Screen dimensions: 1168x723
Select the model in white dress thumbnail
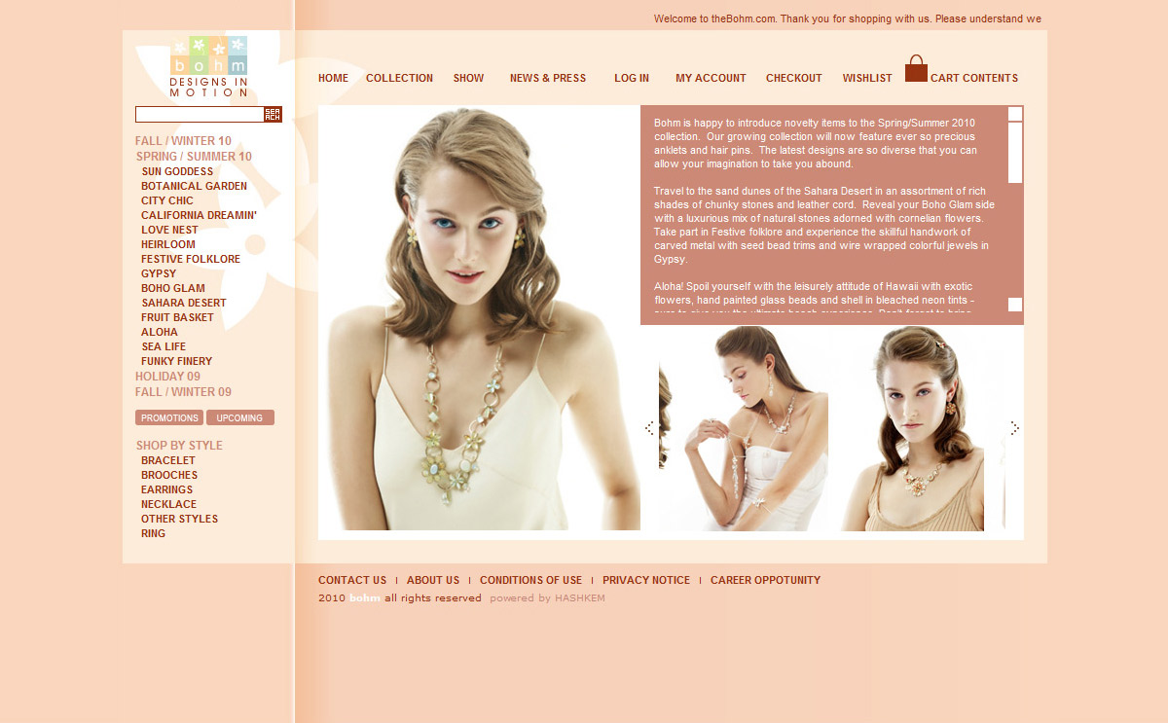(x=745, y=428)
